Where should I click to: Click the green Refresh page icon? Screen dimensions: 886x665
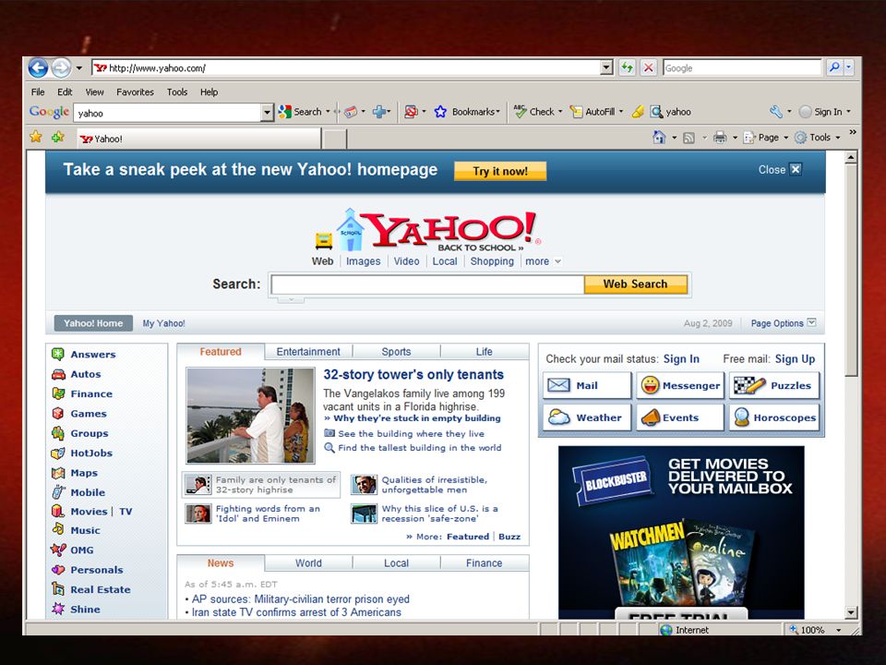click(x=627, y=67)
